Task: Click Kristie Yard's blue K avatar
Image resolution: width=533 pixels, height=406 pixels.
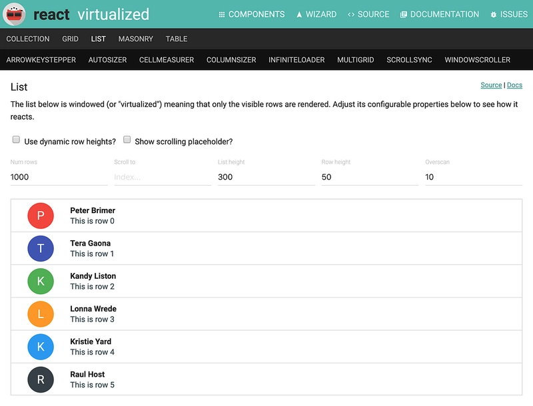Action: [41, 347]
